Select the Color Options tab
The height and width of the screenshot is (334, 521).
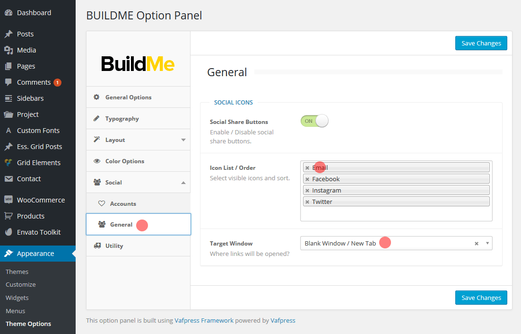click(124, 161)
